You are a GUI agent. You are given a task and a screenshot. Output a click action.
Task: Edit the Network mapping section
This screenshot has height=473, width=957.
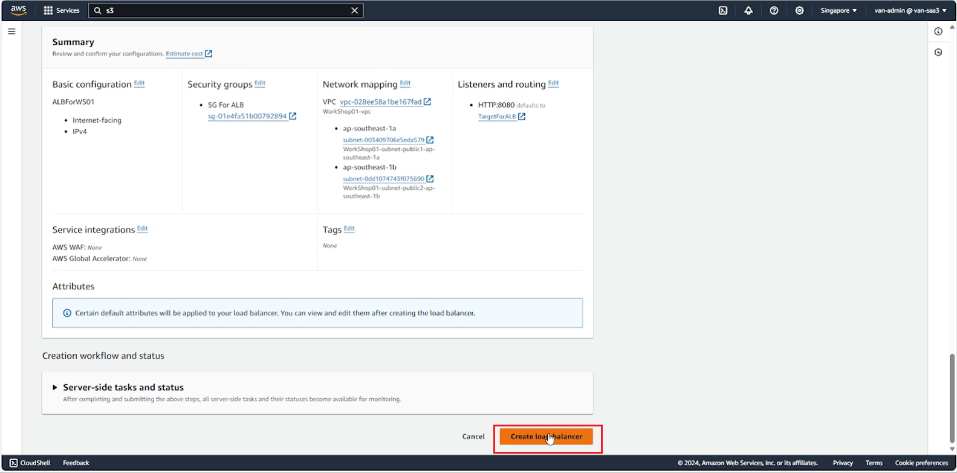pos(405,83)
